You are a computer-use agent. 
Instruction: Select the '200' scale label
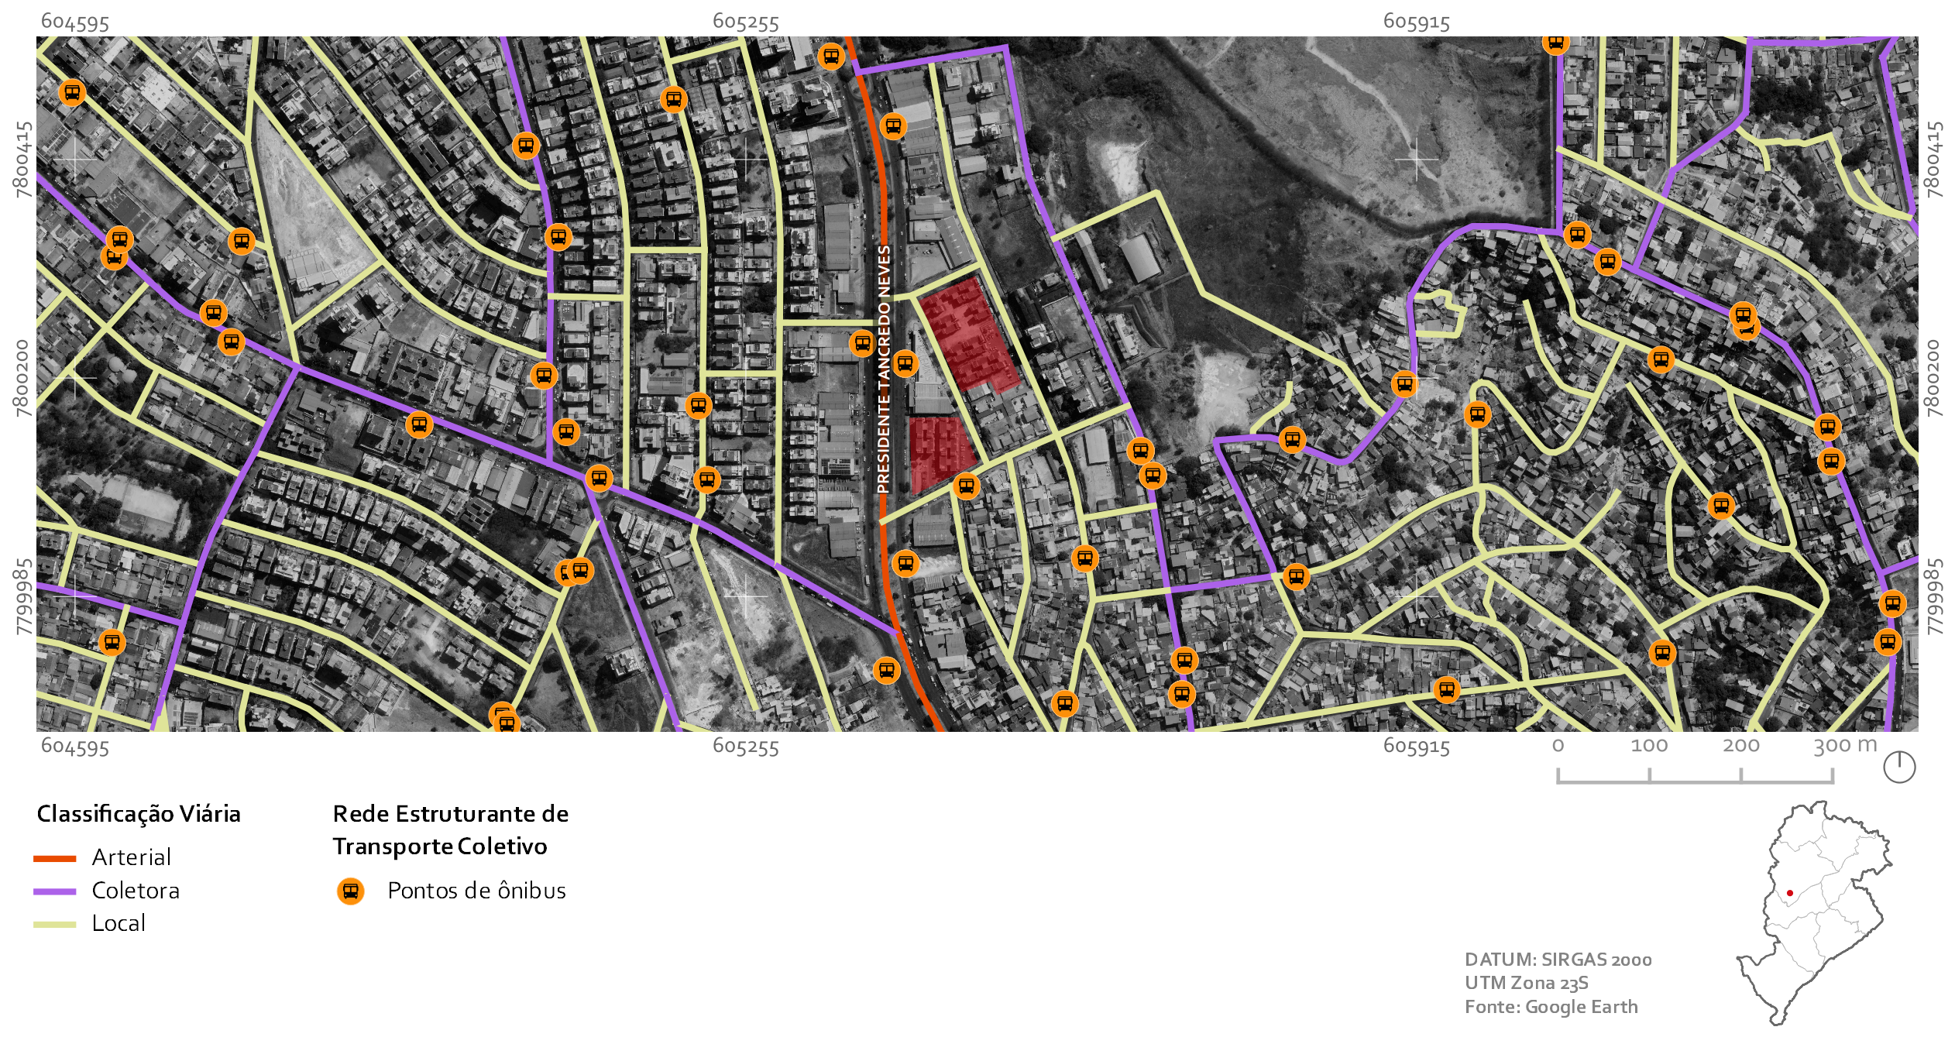(1740, 746)
